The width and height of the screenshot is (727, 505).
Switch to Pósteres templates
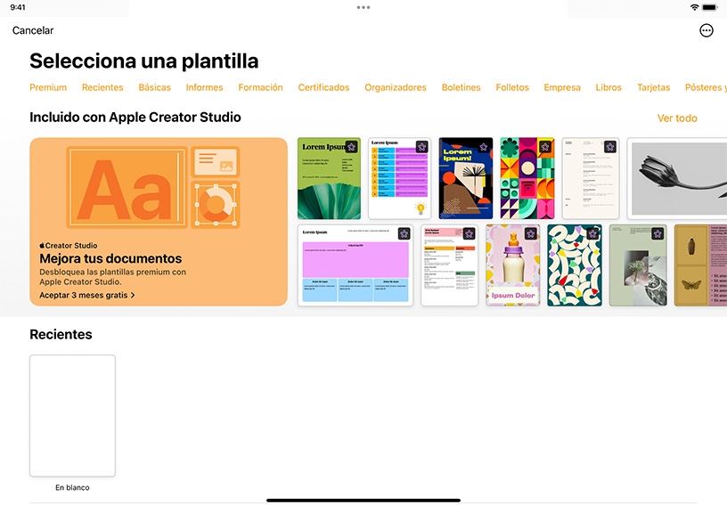click(x=706, y=87)
